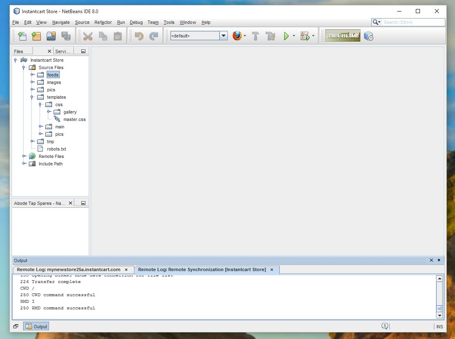Click the Cut scissors icon
Image resolution: width=455 pixels, height=339 pixels.
(x=87, y=36)
